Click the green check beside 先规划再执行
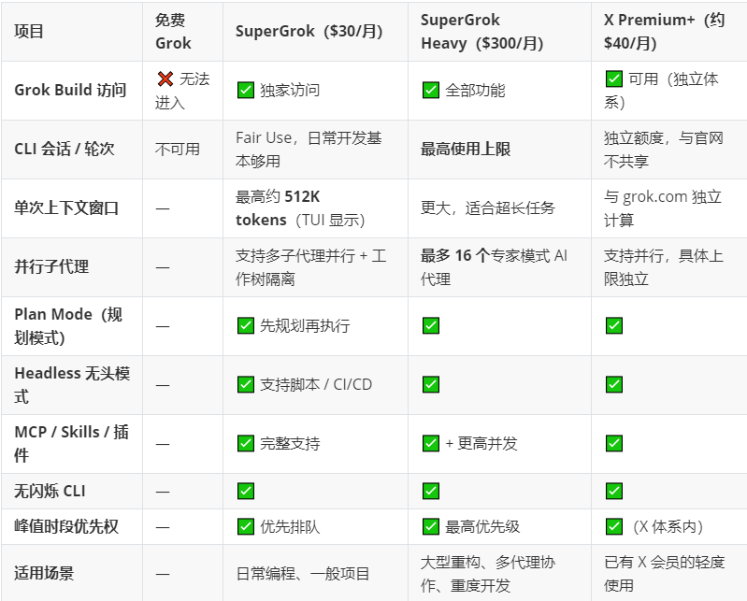This screenshot has width=747, height=601. (x=245, y=325)
